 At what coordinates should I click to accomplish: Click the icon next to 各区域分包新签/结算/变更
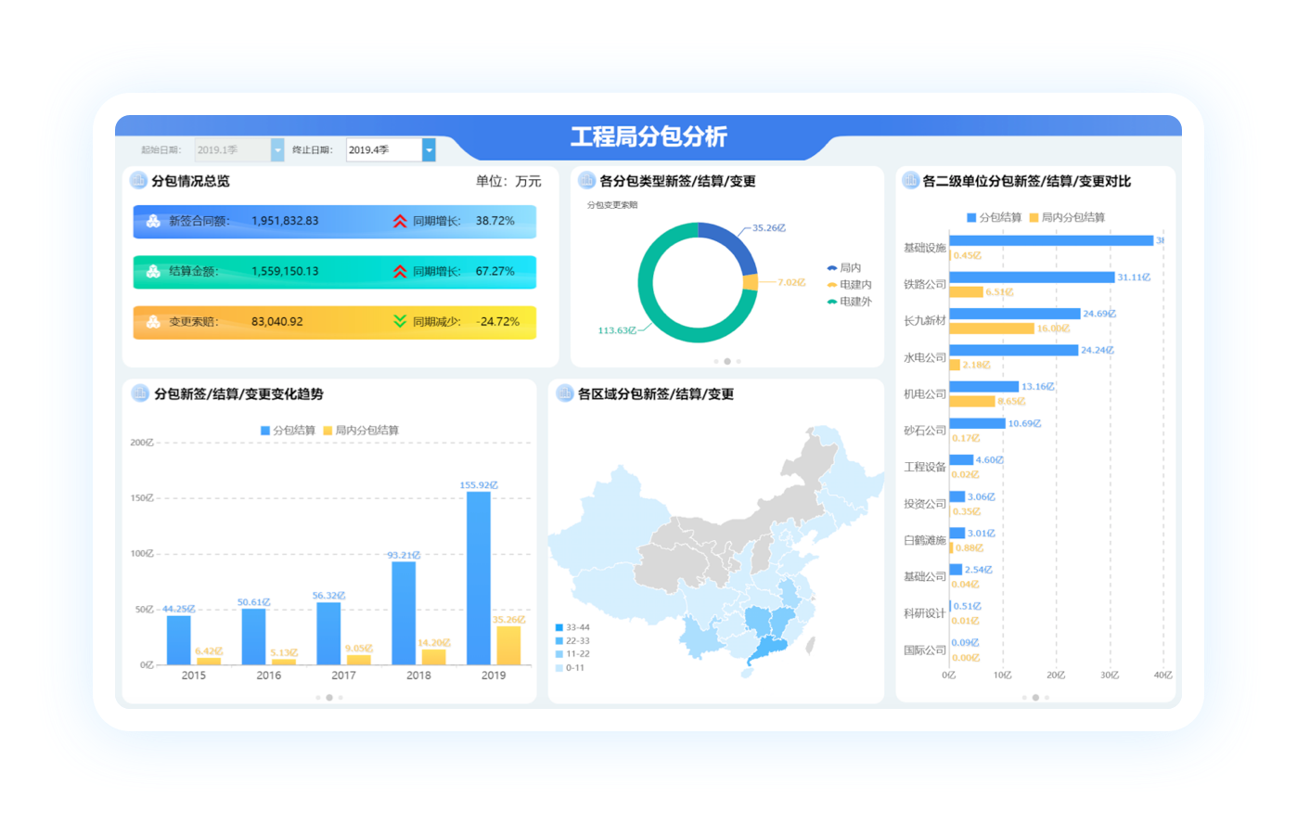[564, 393]
